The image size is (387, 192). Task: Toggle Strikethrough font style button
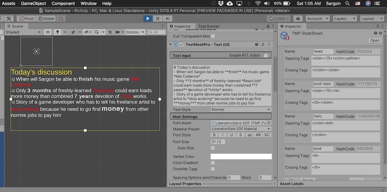point(240,135)
